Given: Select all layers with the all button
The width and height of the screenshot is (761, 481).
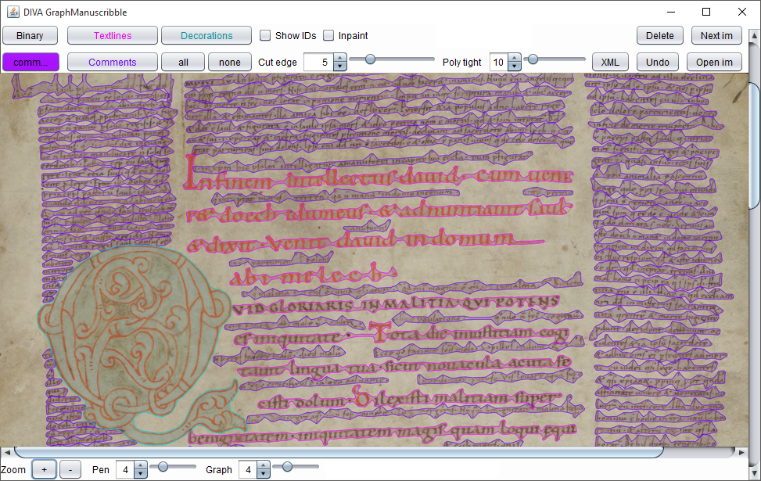Looking at the screenshot, I should pos(183,62).
